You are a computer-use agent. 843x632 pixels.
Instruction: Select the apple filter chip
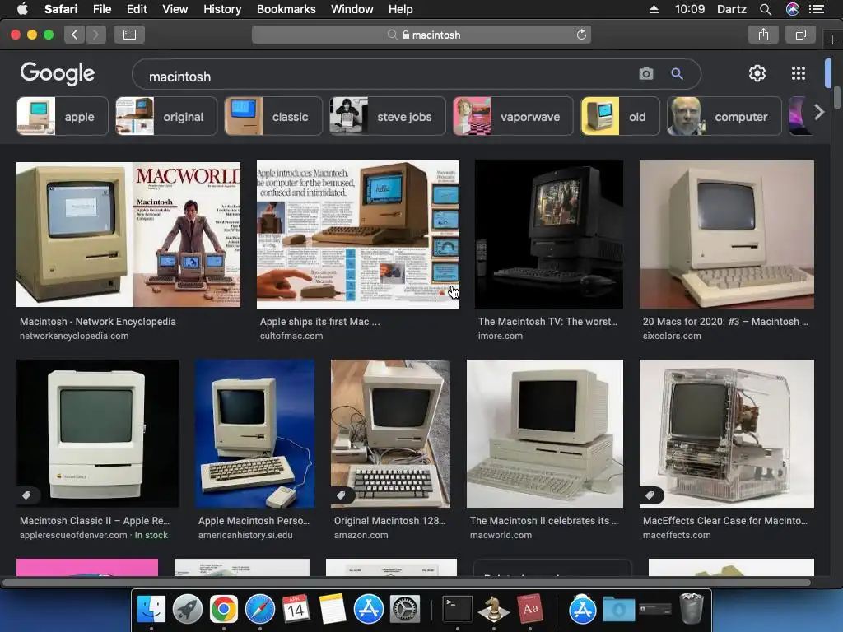63,116
